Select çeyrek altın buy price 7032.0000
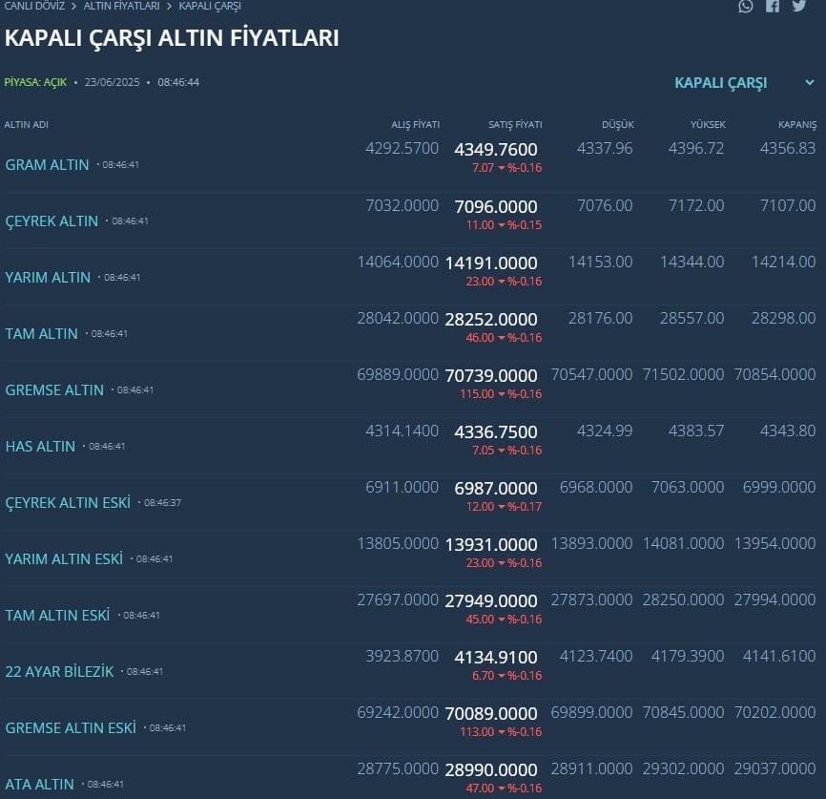This screenshot has height=799, width=826. pyautogui.click(x=402, y=205)
